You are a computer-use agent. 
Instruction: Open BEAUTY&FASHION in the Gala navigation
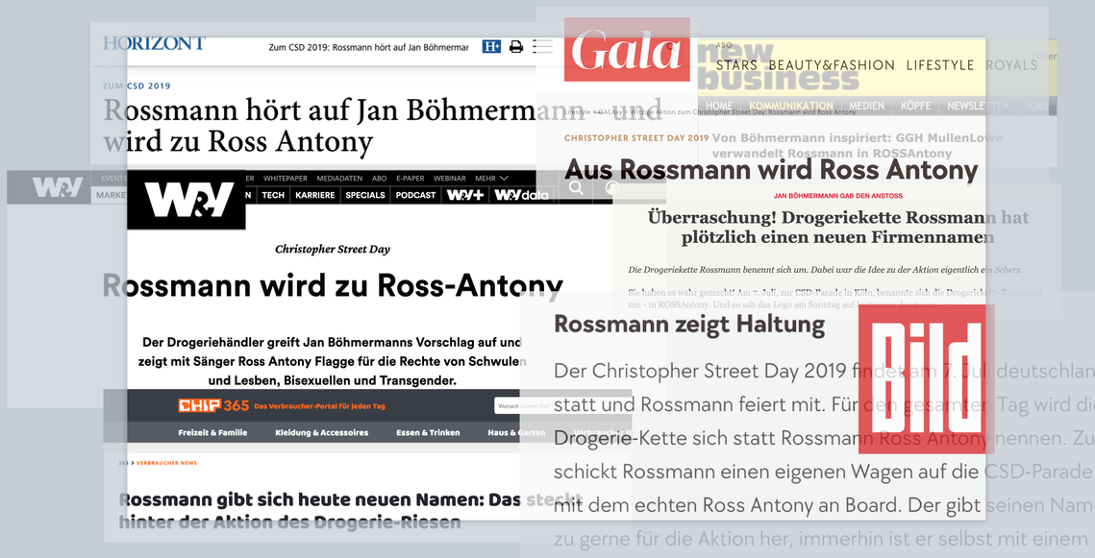tap(832, 65)
